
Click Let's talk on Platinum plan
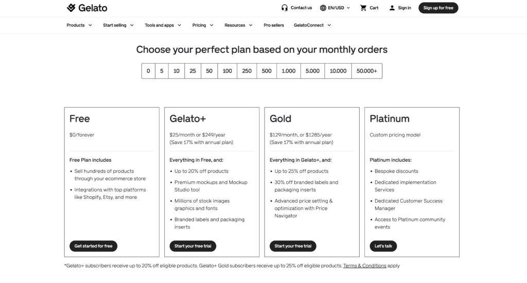tap(383, 246)
